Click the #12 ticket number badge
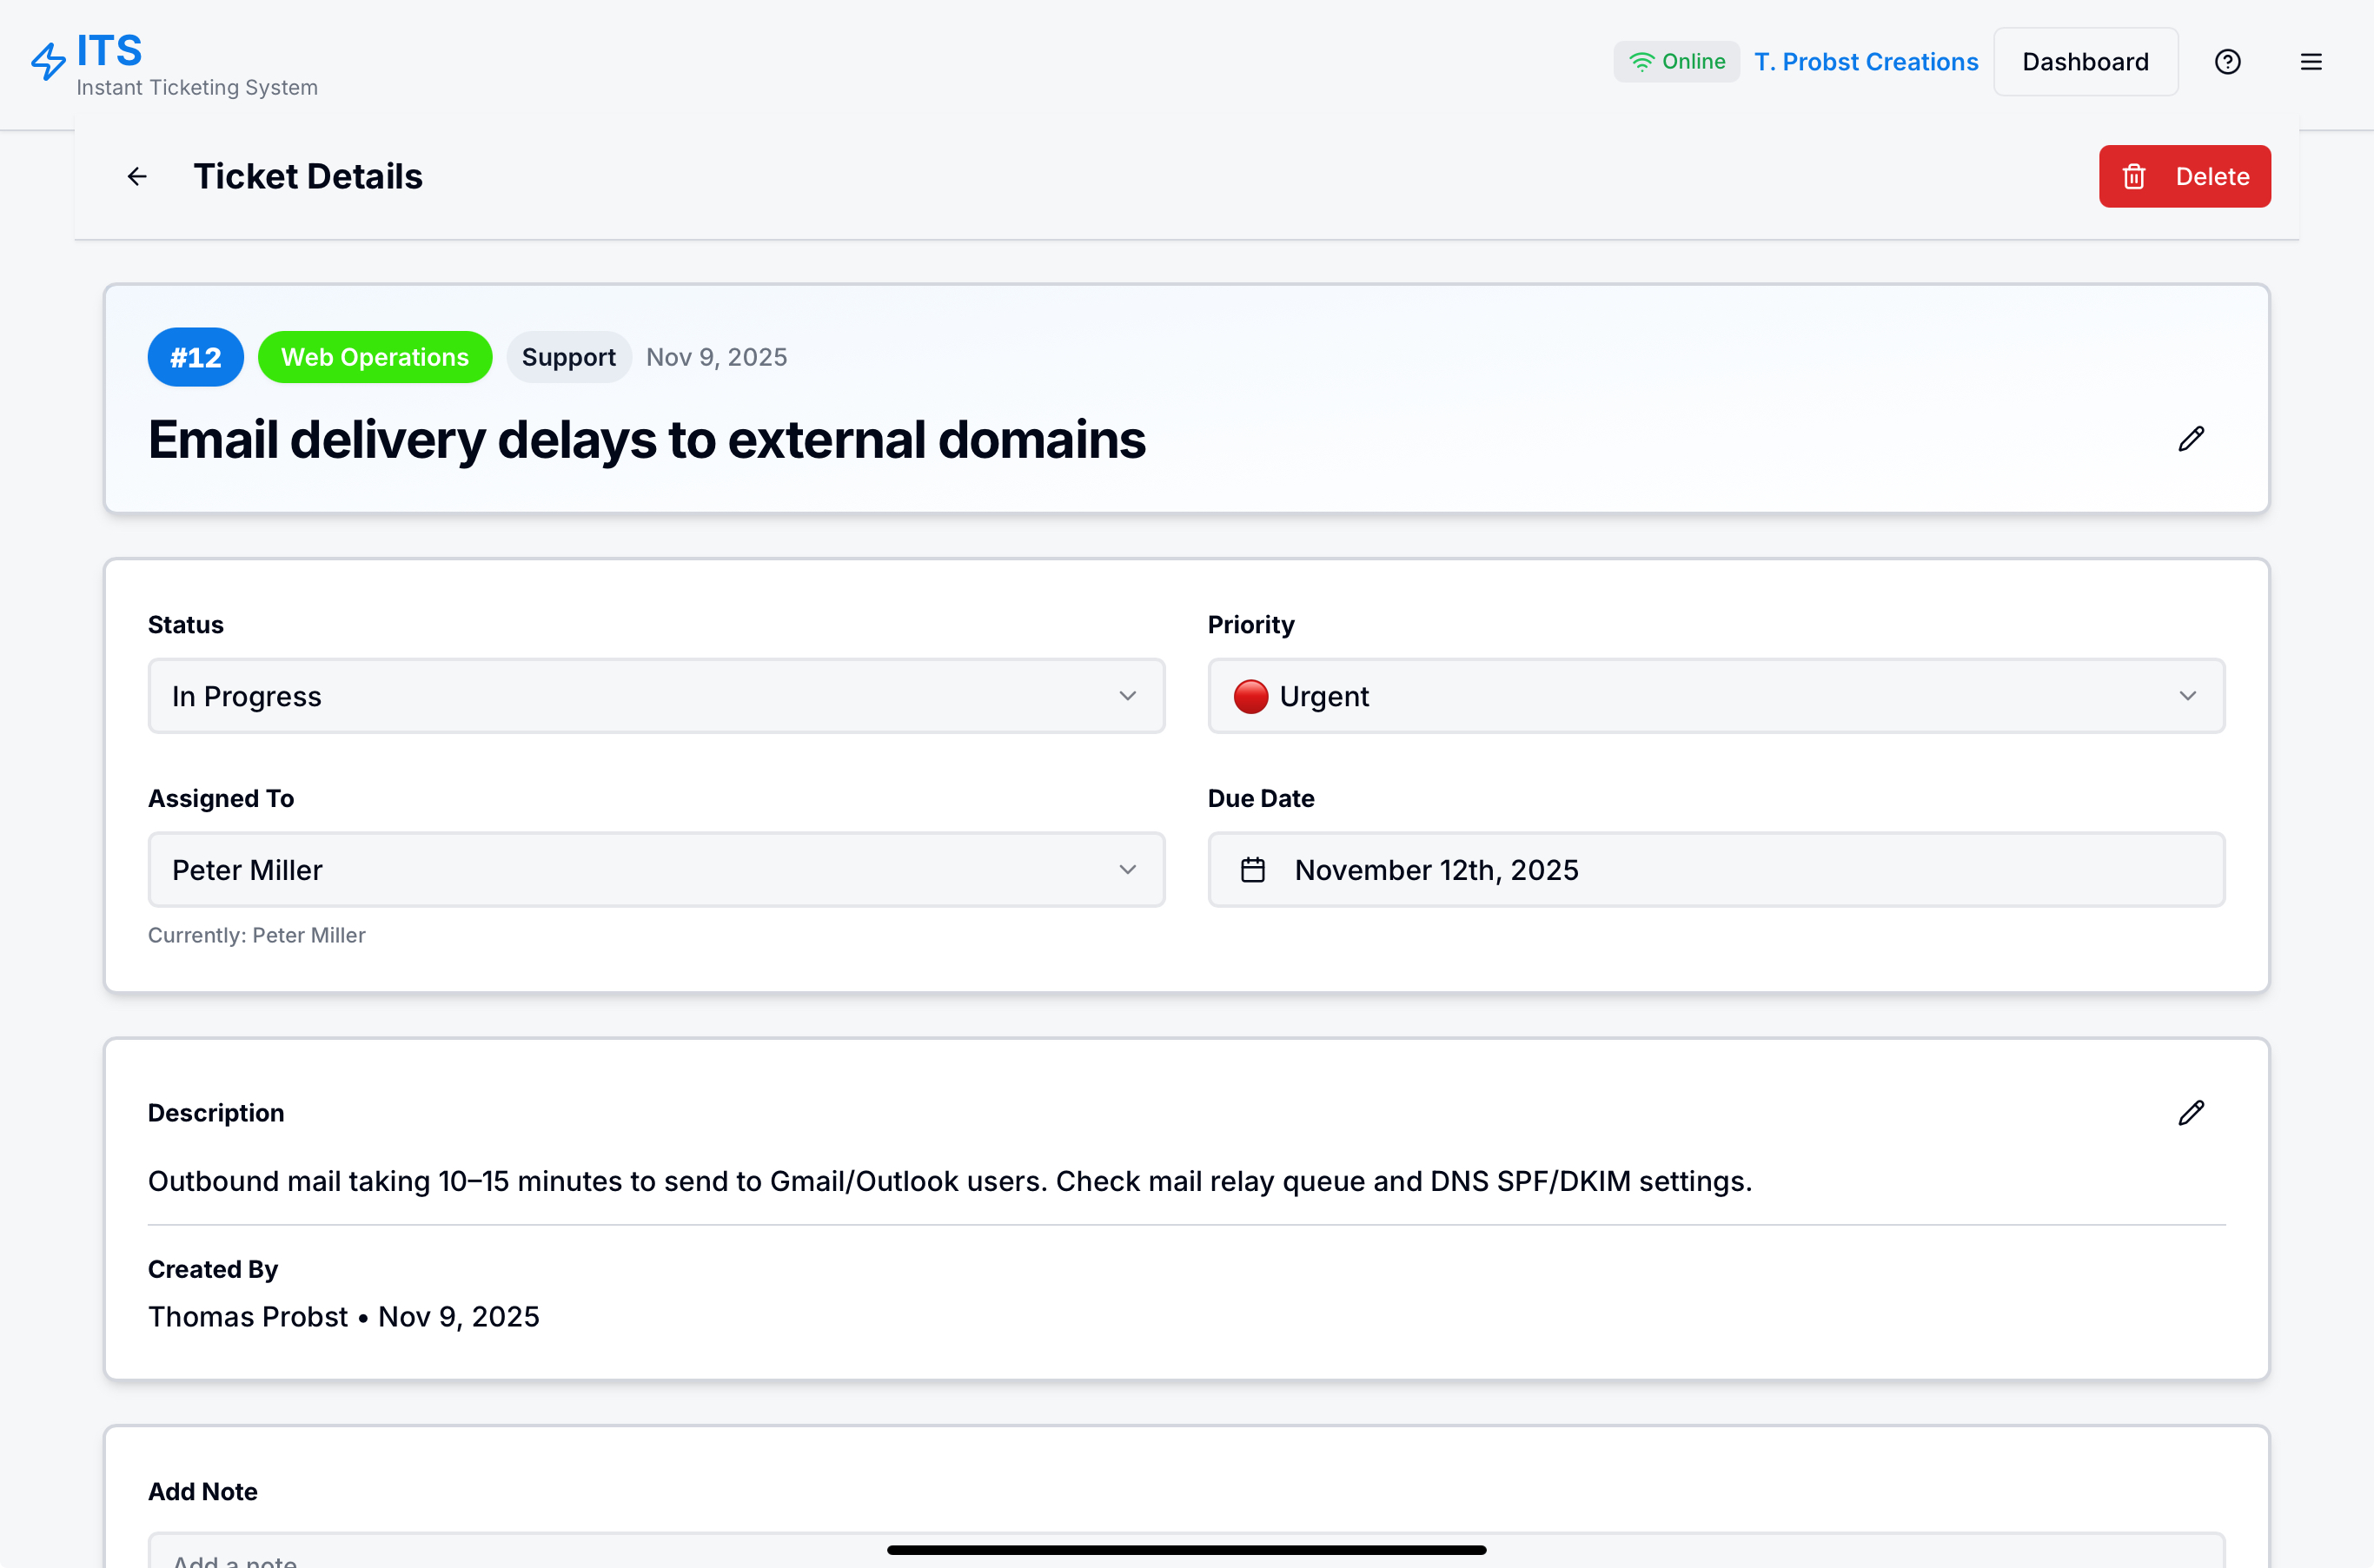 [x=195, y=357]
